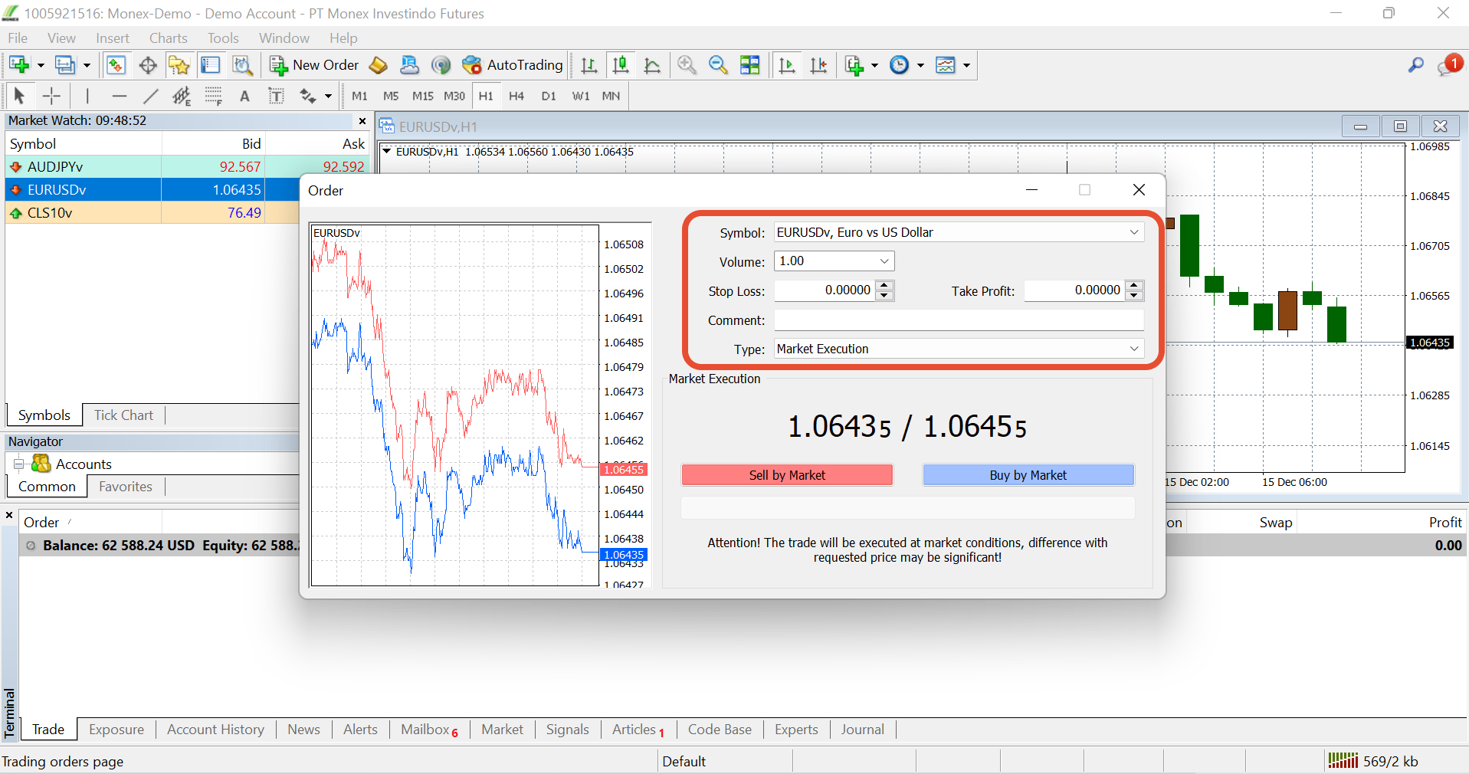Image resolution: width=1469 pixels, height=774 pixels.
Task: Select the trendline drawing tool
Action: [150, 96]
